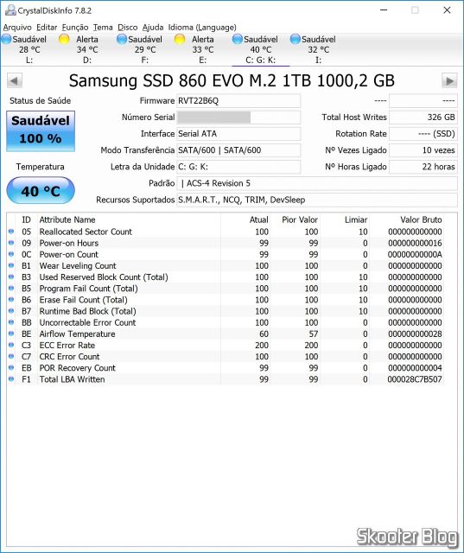Screen dimensions: 464x553
Task: Go to previous disk with left arrow
Action: (15, 80)
